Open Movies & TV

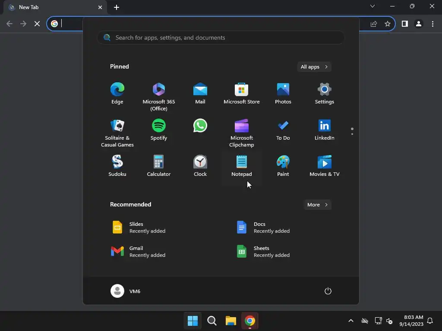click(x=325, y=166)
